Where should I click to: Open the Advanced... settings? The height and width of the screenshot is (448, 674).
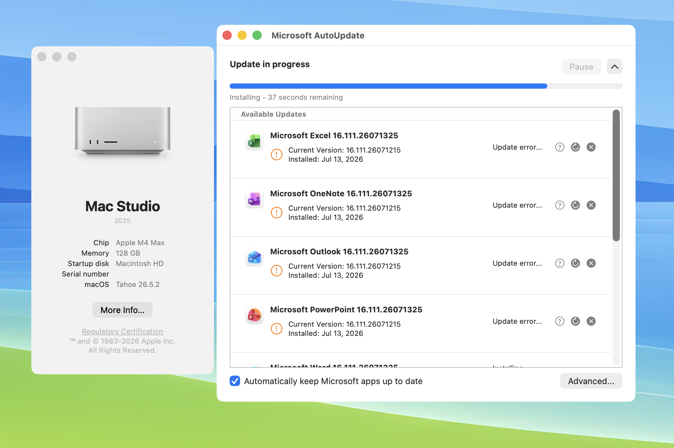click(591, 381)
